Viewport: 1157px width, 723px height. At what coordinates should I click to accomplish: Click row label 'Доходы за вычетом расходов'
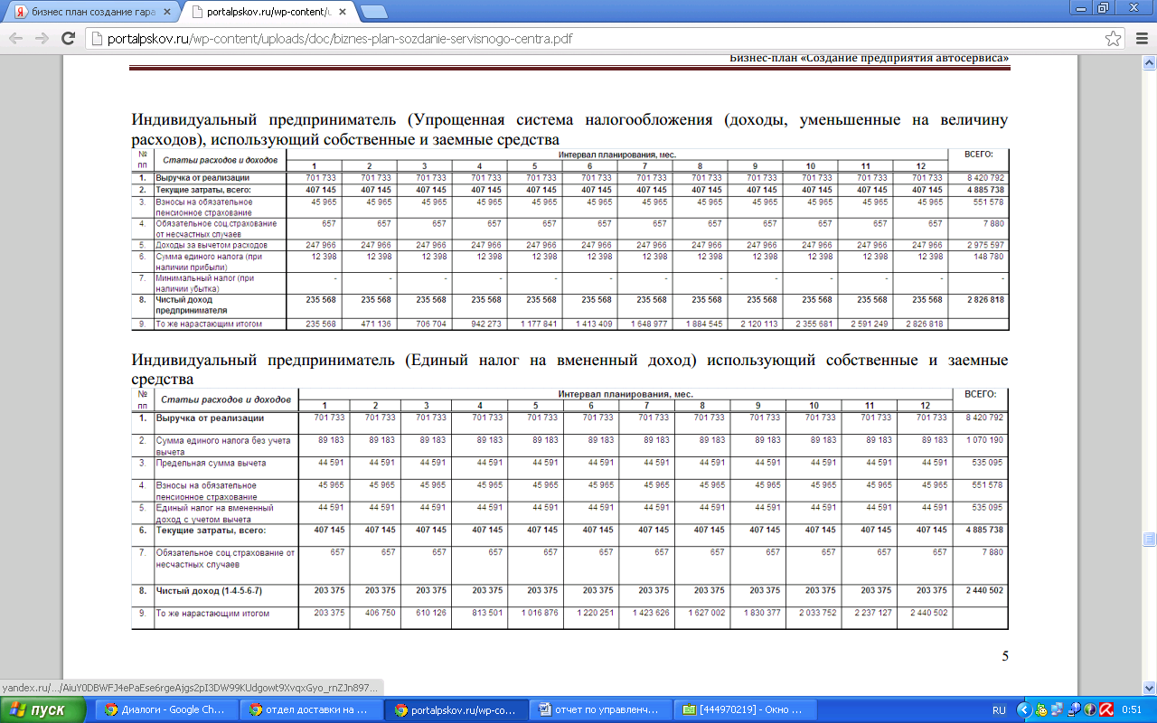click(x=211, y=246)
